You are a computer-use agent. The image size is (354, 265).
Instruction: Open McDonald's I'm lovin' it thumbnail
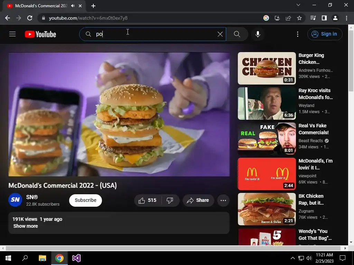(267, 174)
